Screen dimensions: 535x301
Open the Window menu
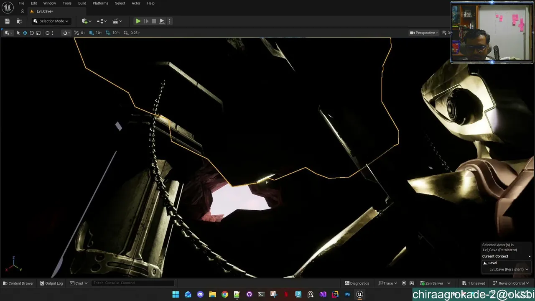click(49, 3)
